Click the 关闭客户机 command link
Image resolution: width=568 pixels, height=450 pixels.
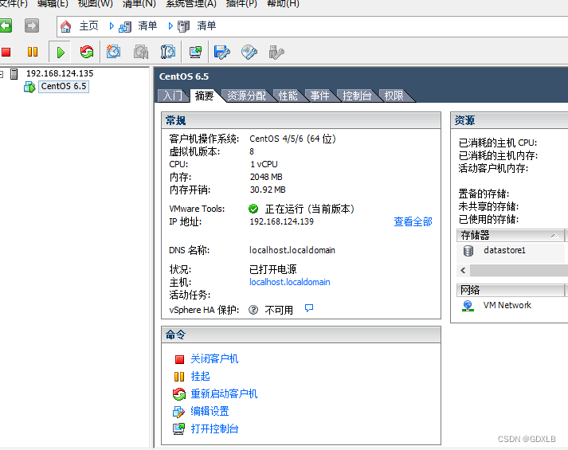tap(214, 358)
